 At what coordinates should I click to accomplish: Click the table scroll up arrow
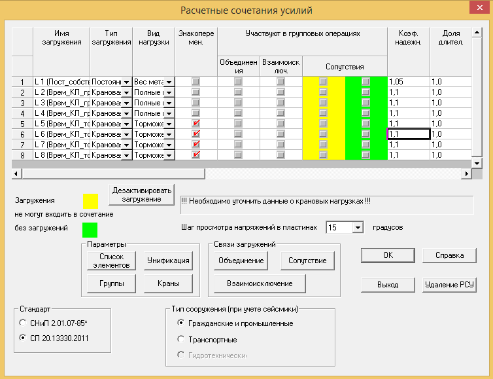coord(477,33)
